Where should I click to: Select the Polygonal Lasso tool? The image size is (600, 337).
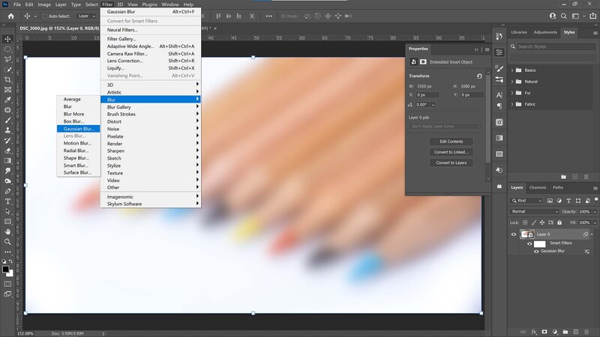(7, 59)
